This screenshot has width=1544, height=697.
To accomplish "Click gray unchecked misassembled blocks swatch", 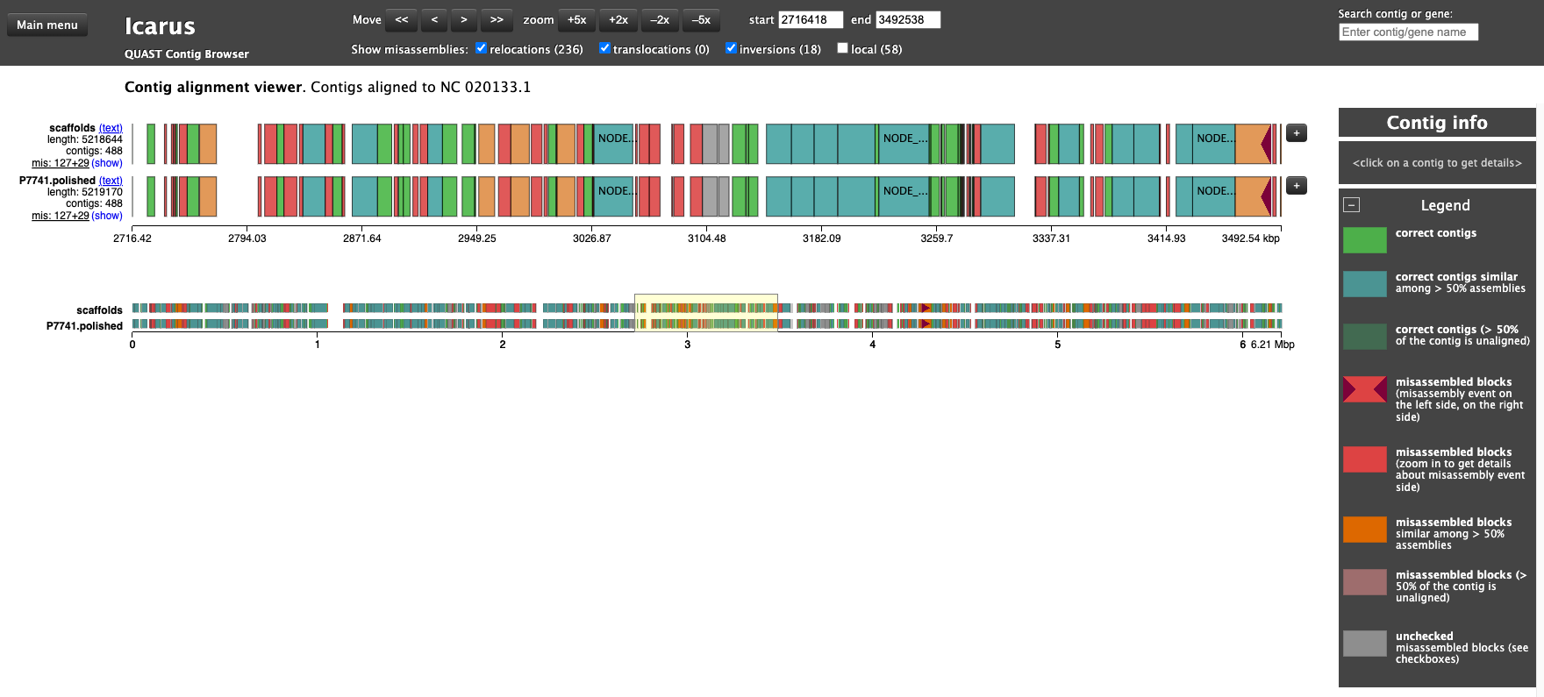I will coord(1365,644).
